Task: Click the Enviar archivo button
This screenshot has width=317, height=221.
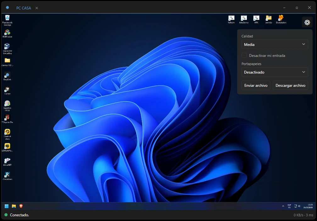Action: pyautogui.click(x=256, y=86)
